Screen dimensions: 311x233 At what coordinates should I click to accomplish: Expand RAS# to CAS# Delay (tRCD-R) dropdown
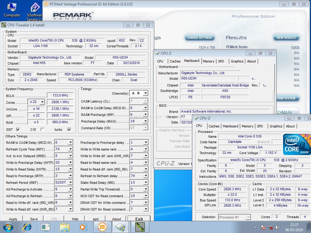pos(145,108)
